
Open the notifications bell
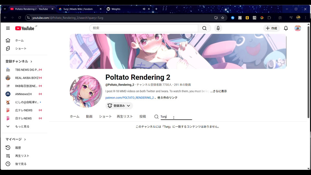pos(286,28)
